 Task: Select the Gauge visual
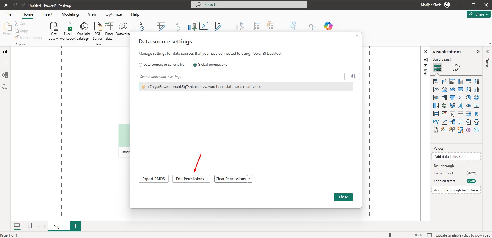tap(469, 106)
